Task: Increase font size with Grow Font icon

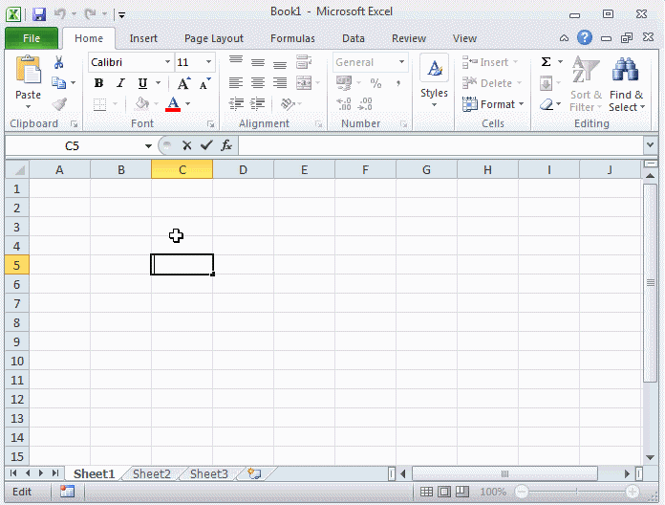Action: point(184,84)
